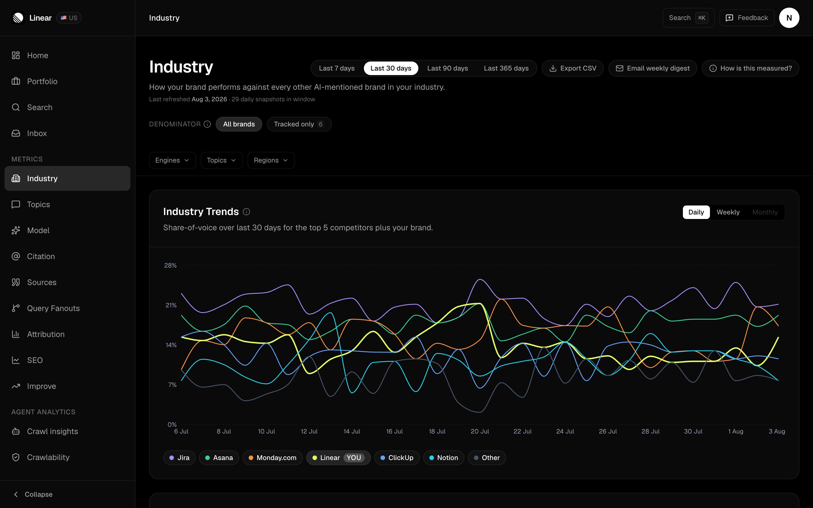Open the Regions filter dropdown
Screen dimensions: 813x508
point(271,160)
